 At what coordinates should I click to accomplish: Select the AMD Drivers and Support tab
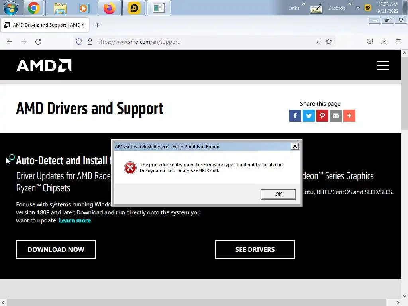coord(45,25)
